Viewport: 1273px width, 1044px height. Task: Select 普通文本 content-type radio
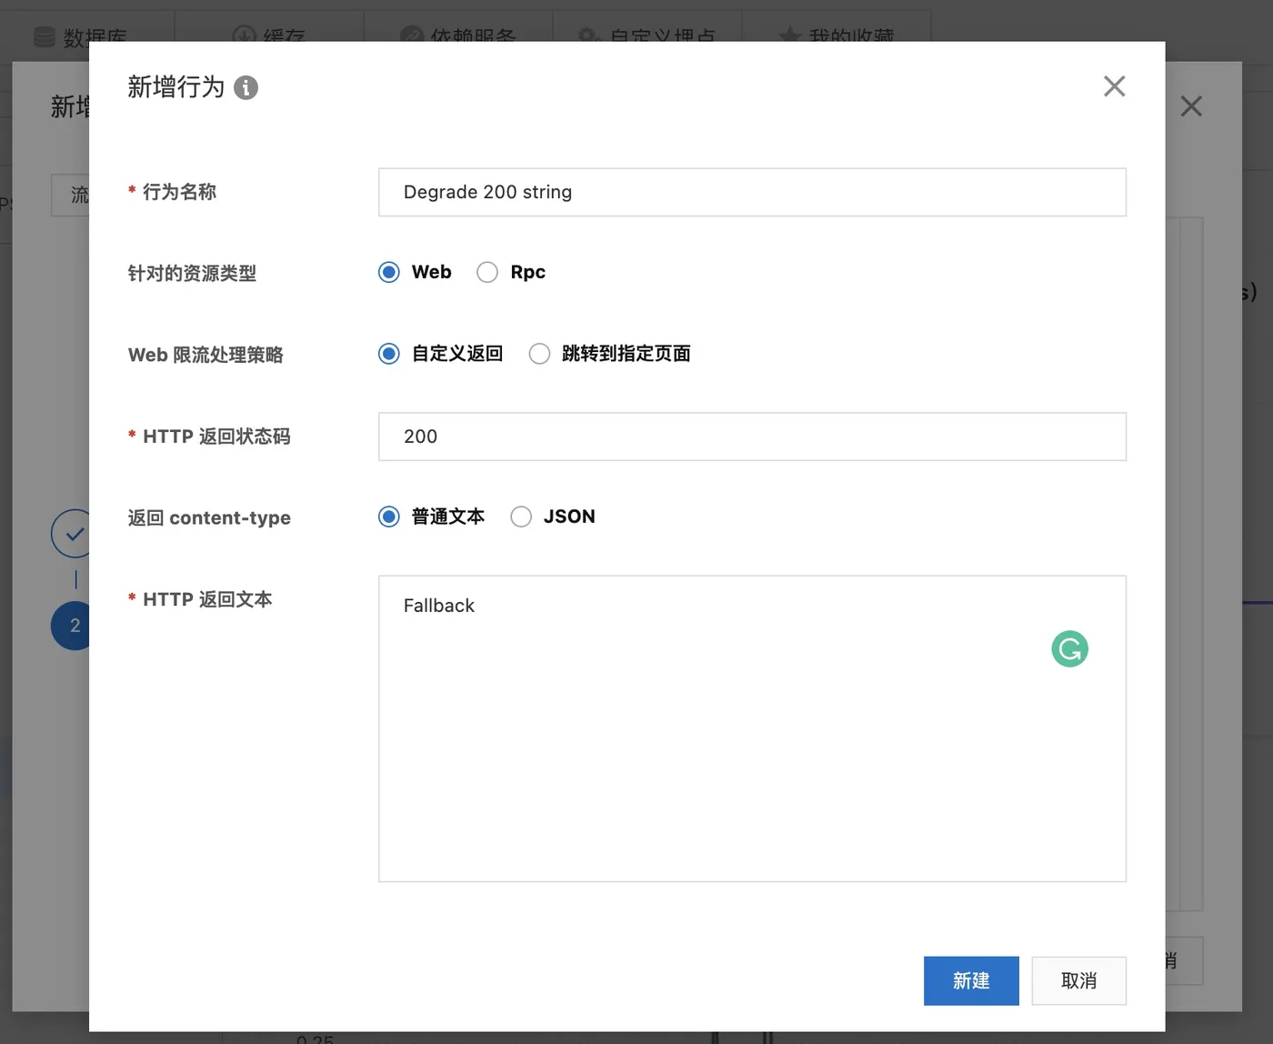tap(389, 517)
